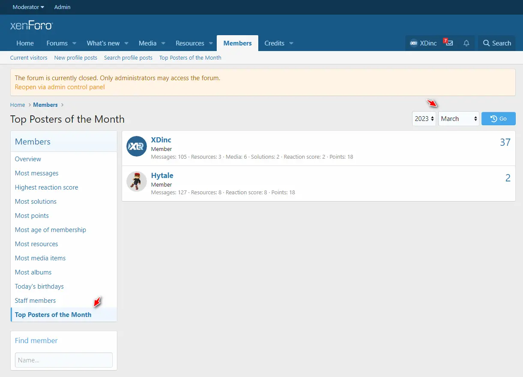Expand the Forums submenu arrow
Viewport: 523px width, 377px height.
(74, 43)
